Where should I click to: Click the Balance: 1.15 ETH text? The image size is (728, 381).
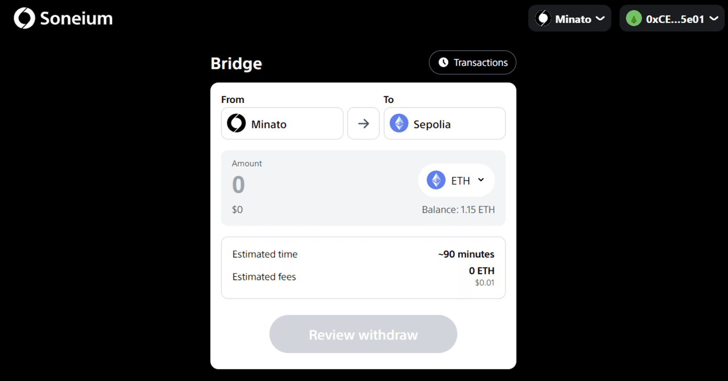[458, 209]
